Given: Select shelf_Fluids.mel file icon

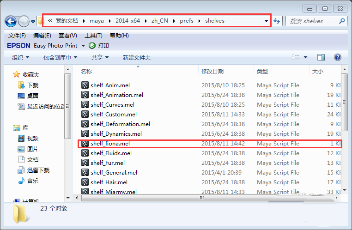Looking at the screenshot, I should click(x=85, y=153).
